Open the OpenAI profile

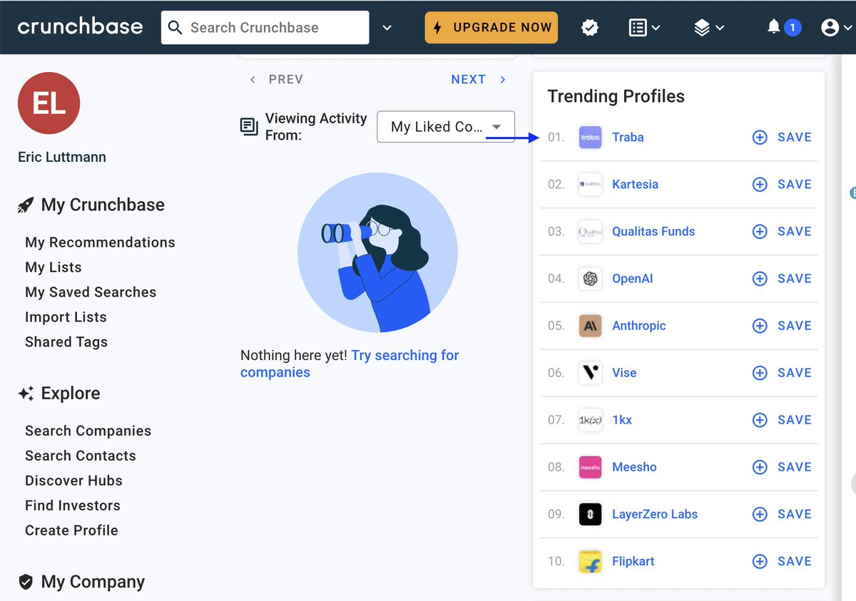[633, 278]
